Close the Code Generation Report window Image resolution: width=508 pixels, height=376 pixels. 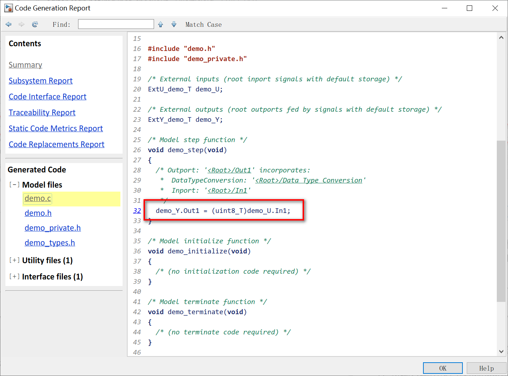(x=495, y=8)
